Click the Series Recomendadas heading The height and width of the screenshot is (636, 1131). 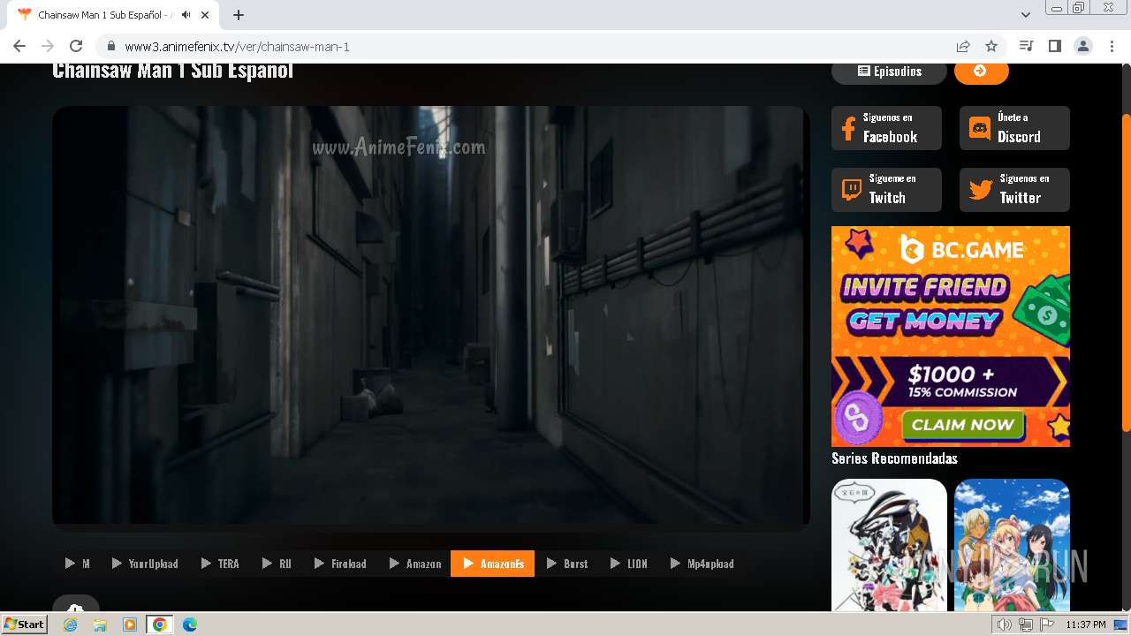coord(894,458)
